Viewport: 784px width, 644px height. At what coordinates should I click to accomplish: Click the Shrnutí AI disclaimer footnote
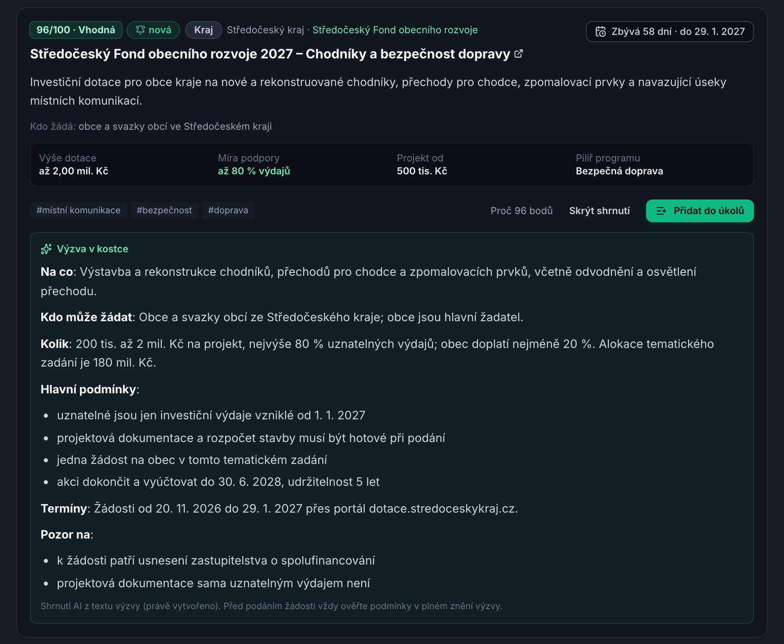tap(272, 606)
